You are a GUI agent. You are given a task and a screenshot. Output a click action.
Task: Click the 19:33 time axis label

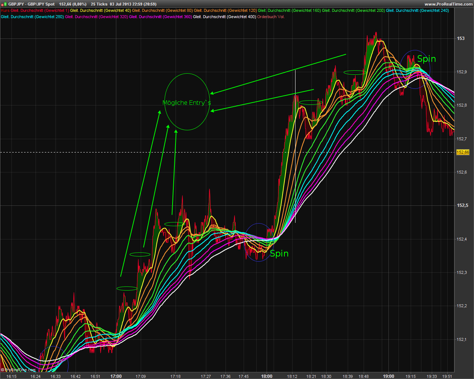431,376
